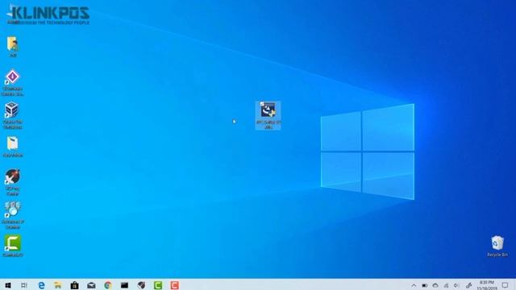Select the Recycle Bin desktop icon
Screen dimensions: 516x290
[497, 246]
